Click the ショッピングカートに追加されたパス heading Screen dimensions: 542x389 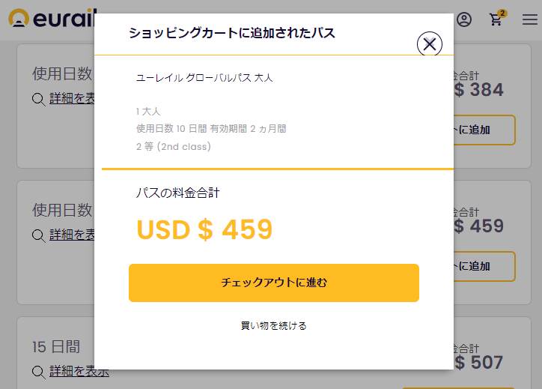(231, 33)
